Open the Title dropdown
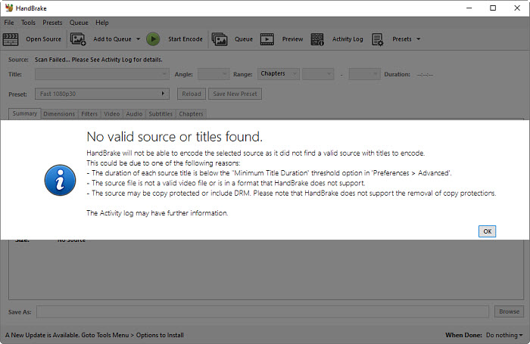The width and height of the screenshot is (530, 344). coord(102,74)
